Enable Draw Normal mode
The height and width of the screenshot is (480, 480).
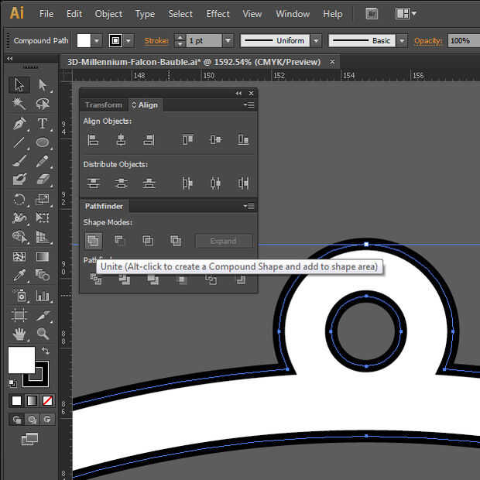(x=17, y=420)
